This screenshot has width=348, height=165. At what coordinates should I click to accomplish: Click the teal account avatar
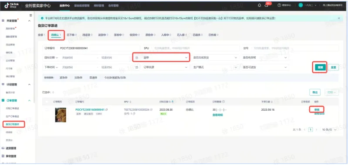[301, 5]
